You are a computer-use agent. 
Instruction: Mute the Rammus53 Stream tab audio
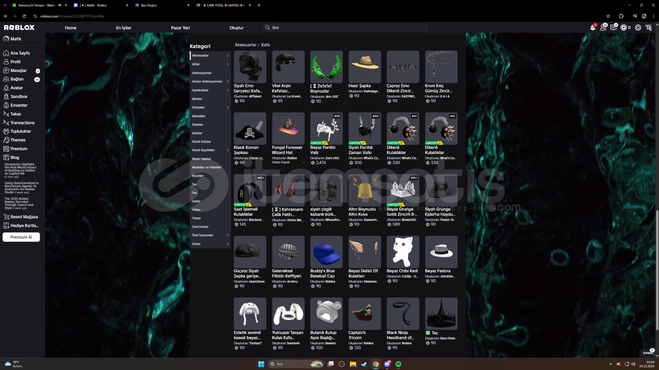(60, 5)
